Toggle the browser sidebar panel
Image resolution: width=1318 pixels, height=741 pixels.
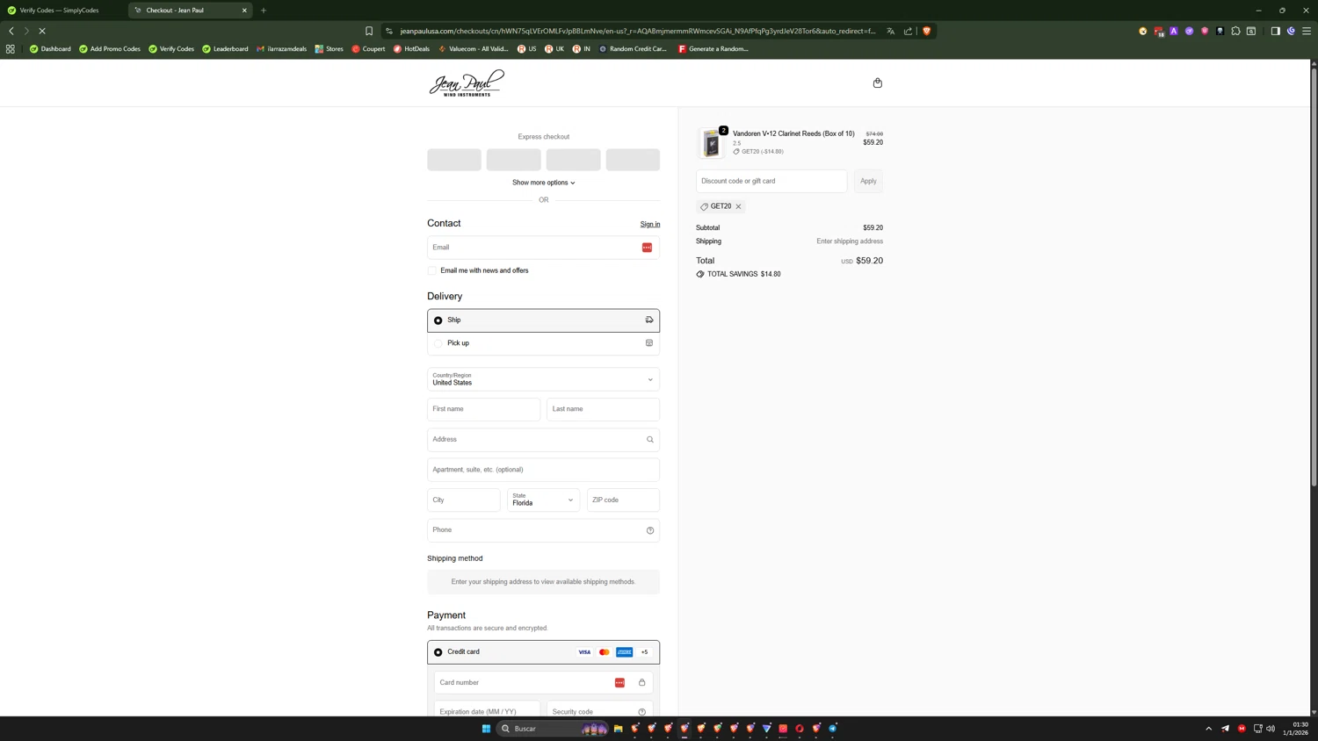tap(1275, 31)
